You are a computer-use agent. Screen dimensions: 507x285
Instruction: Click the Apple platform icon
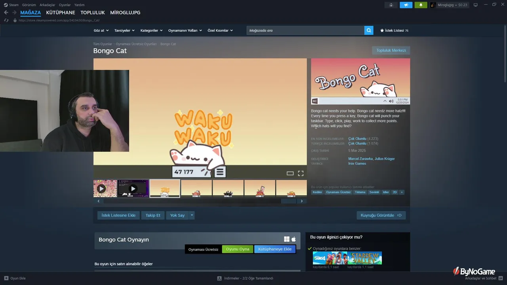(x=294, y=239)
